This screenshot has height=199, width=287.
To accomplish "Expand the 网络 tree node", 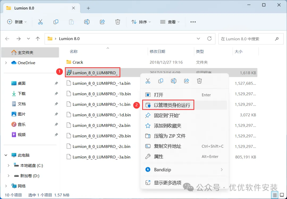I will [6, 186].
